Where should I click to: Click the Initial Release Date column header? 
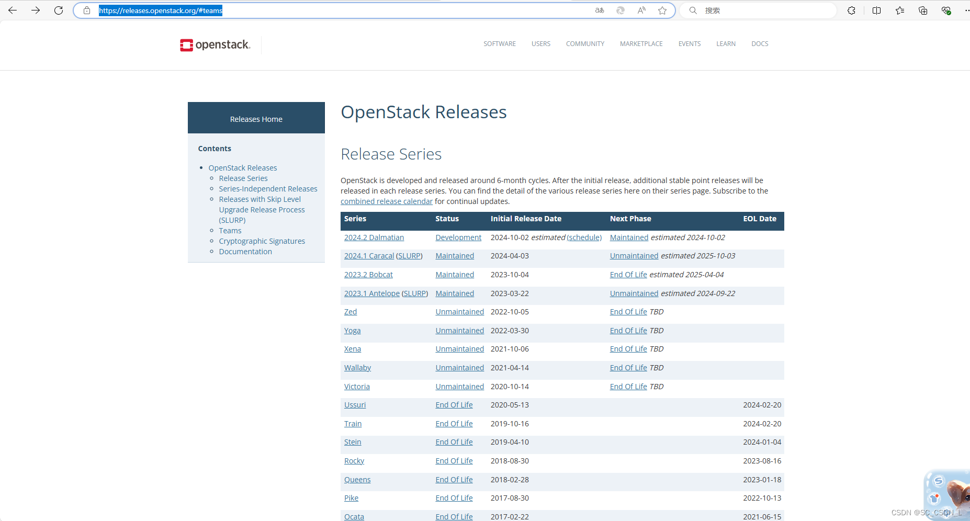[x=526, y=219]
